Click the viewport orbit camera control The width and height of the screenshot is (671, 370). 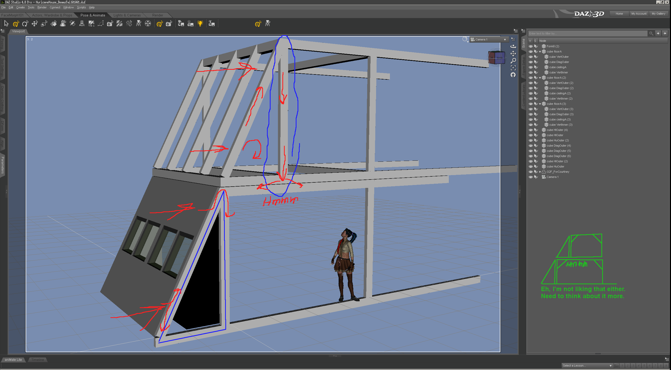513,47
